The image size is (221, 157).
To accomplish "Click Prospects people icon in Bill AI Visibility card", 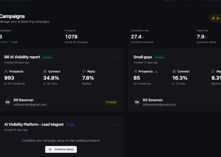I will (x=6, y=72).
